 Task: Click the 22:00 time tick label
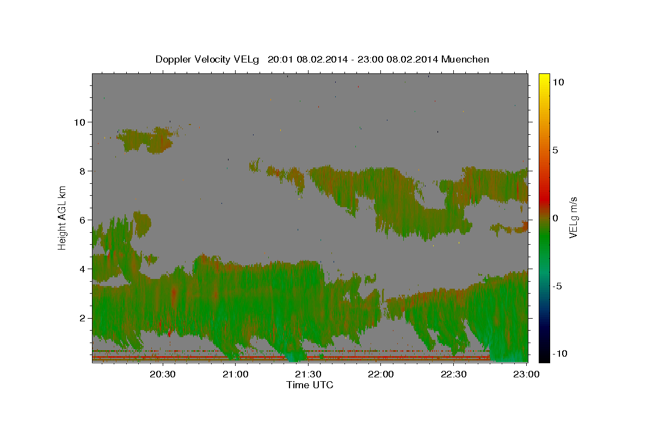pyautogui.click(x=381, y=374)
